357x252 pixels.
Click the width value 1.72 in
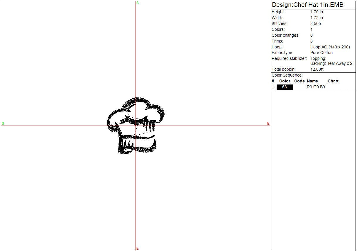click(x=317, y=18)
